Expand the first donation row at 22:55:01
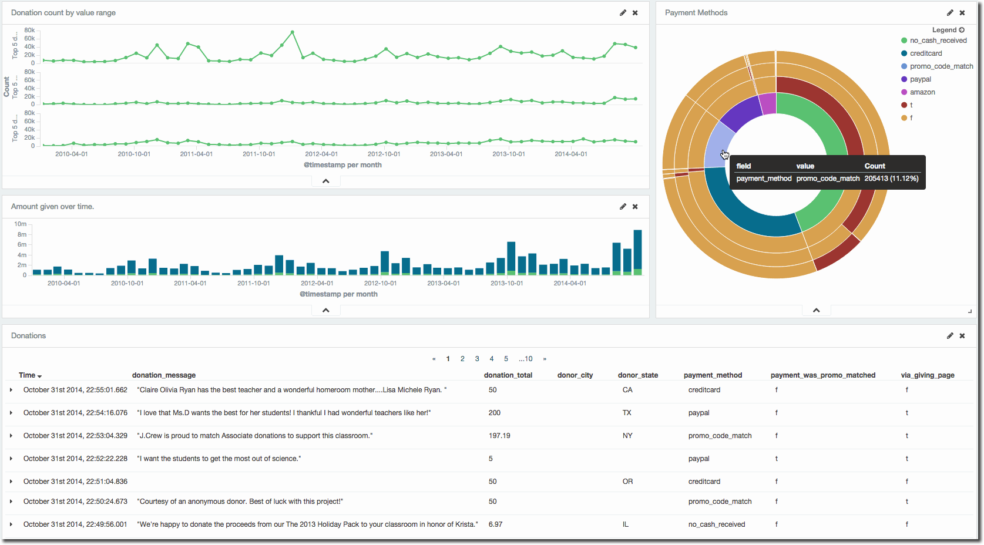Screen dimensions: 984x545 11,390
